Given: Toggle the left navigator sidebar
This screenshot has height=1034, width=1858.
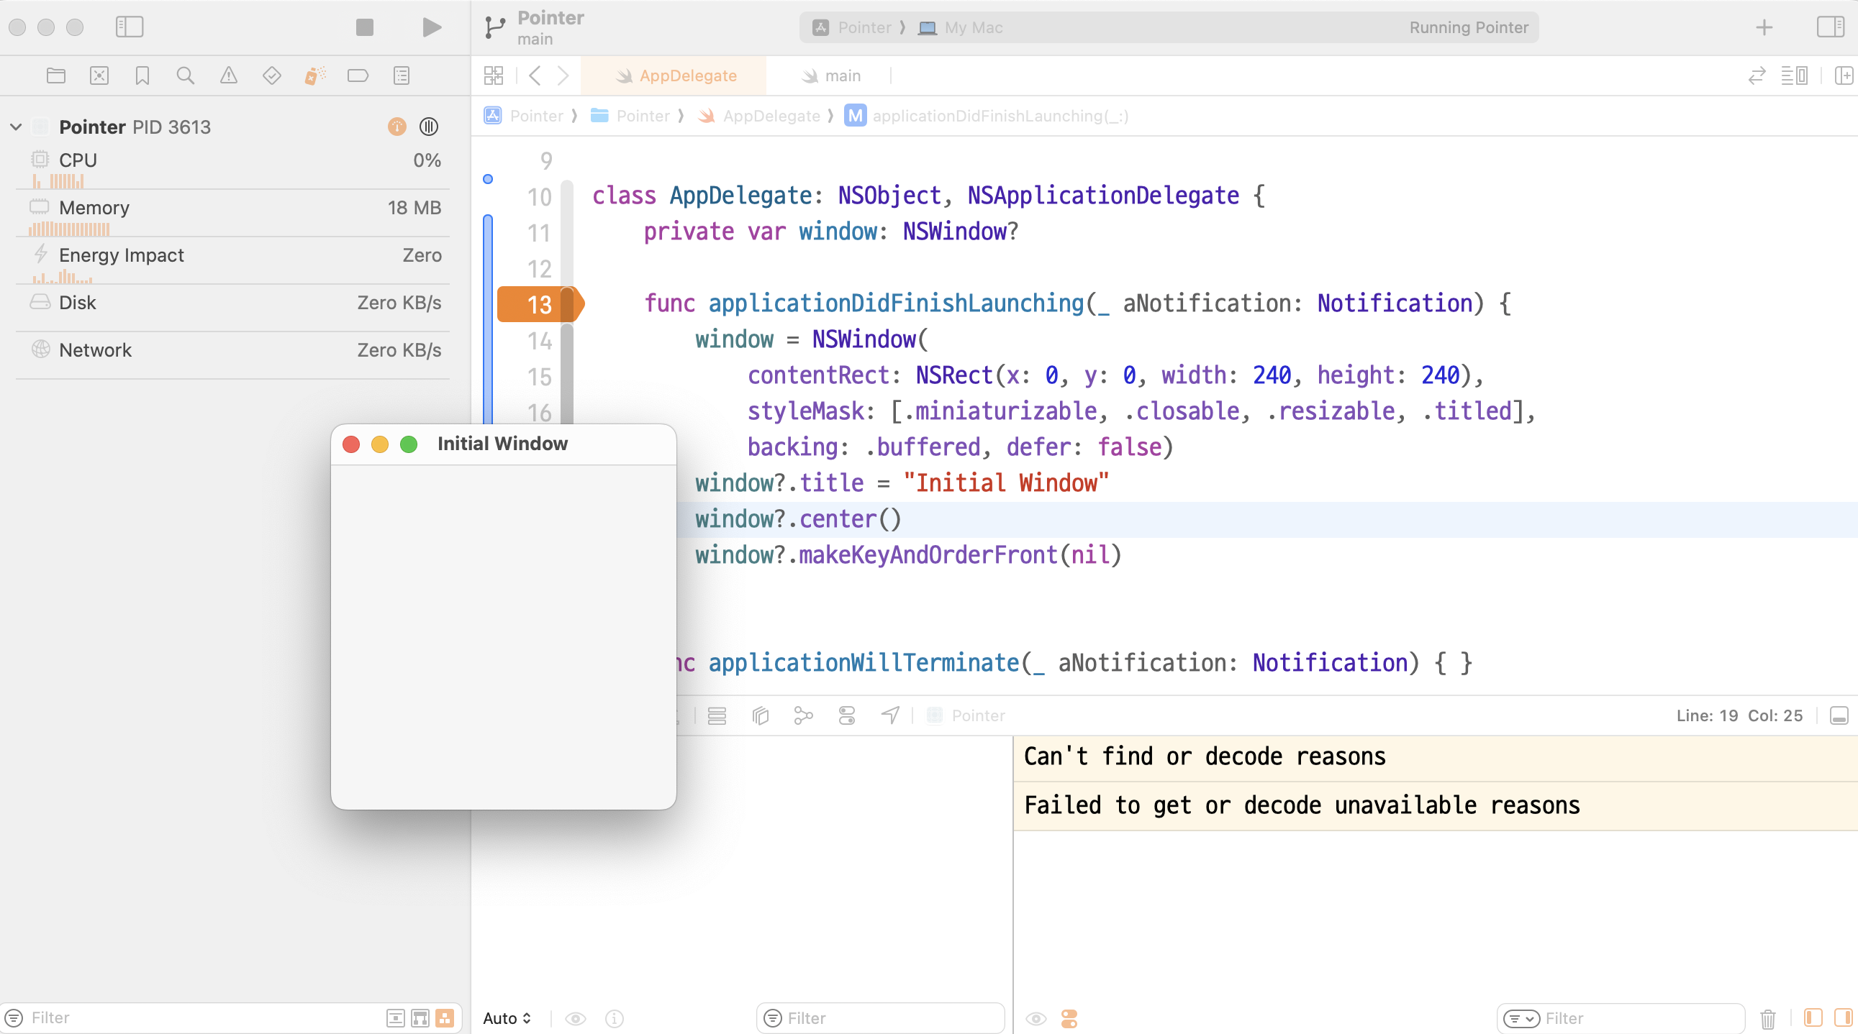Looking at the screenshot, I should click(130, 27).
